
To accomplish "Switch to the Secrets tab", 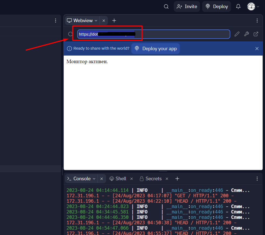I will [x=154, y=178].
